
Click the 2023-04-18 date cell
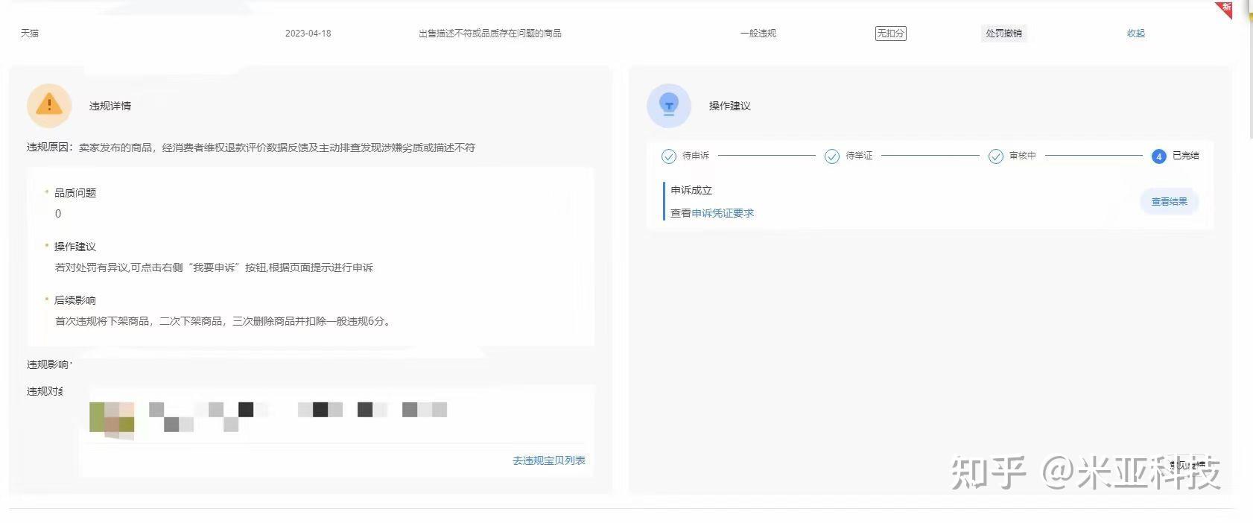point(308,33)
